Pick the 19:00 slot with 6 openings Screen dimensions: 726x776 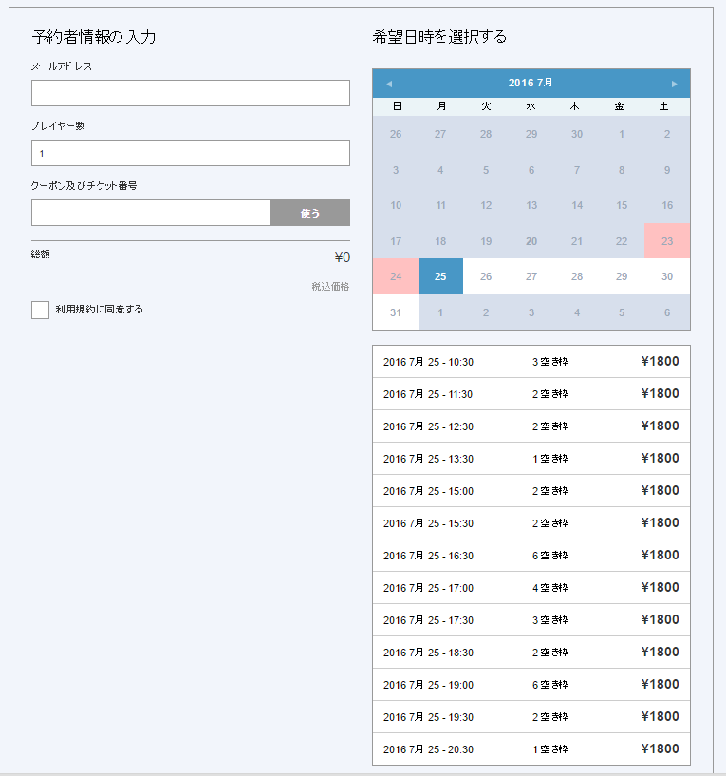pyautogui.click(x=531, y=685)
